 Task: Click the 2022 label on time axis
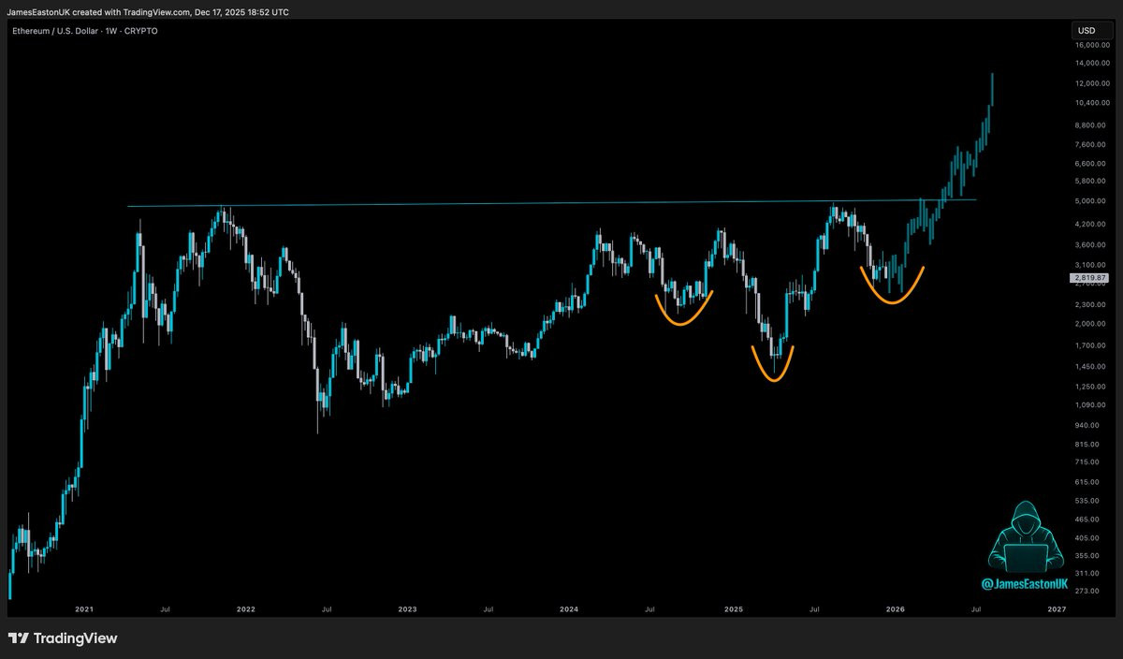[x=246, y=609]
